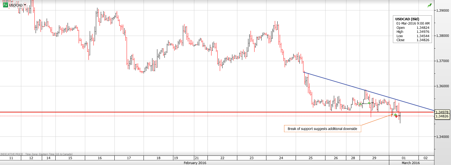Click the 'Break of support' annotation box

322,129
